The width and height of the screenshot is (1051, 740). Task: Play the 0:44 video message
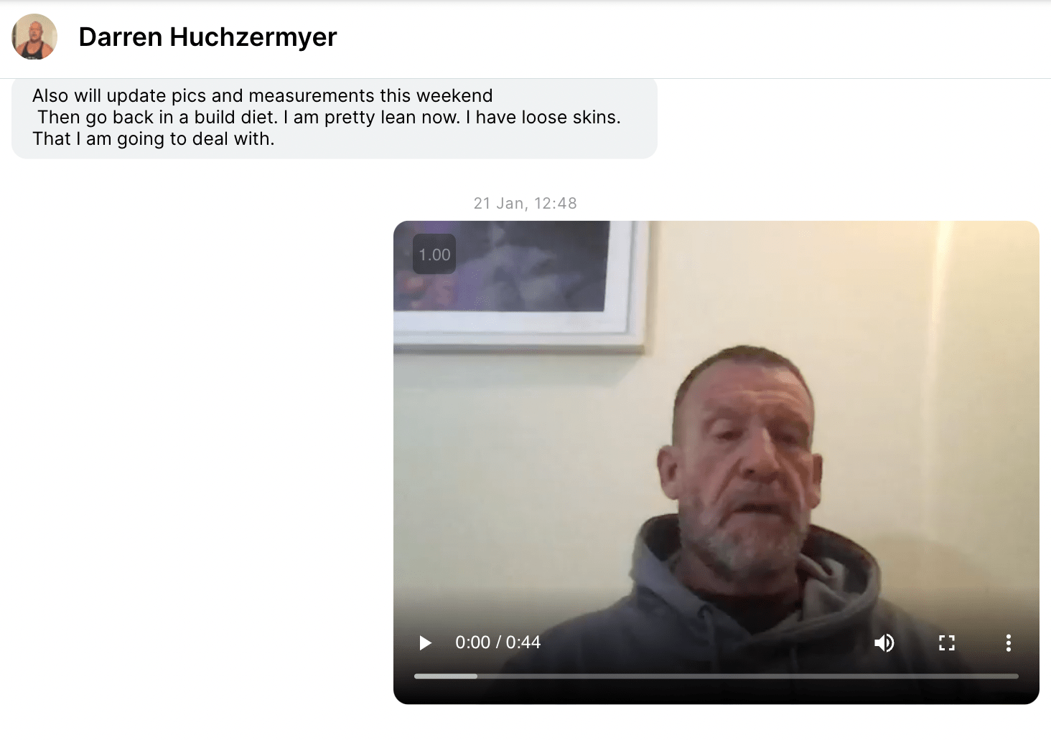click(x=425, y=642)
